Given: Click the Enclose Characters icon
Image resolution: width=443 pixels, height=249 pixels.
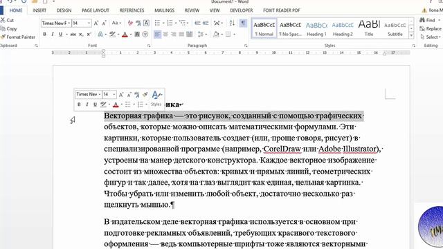Looking at the screenshot, I should coord(145,35).
